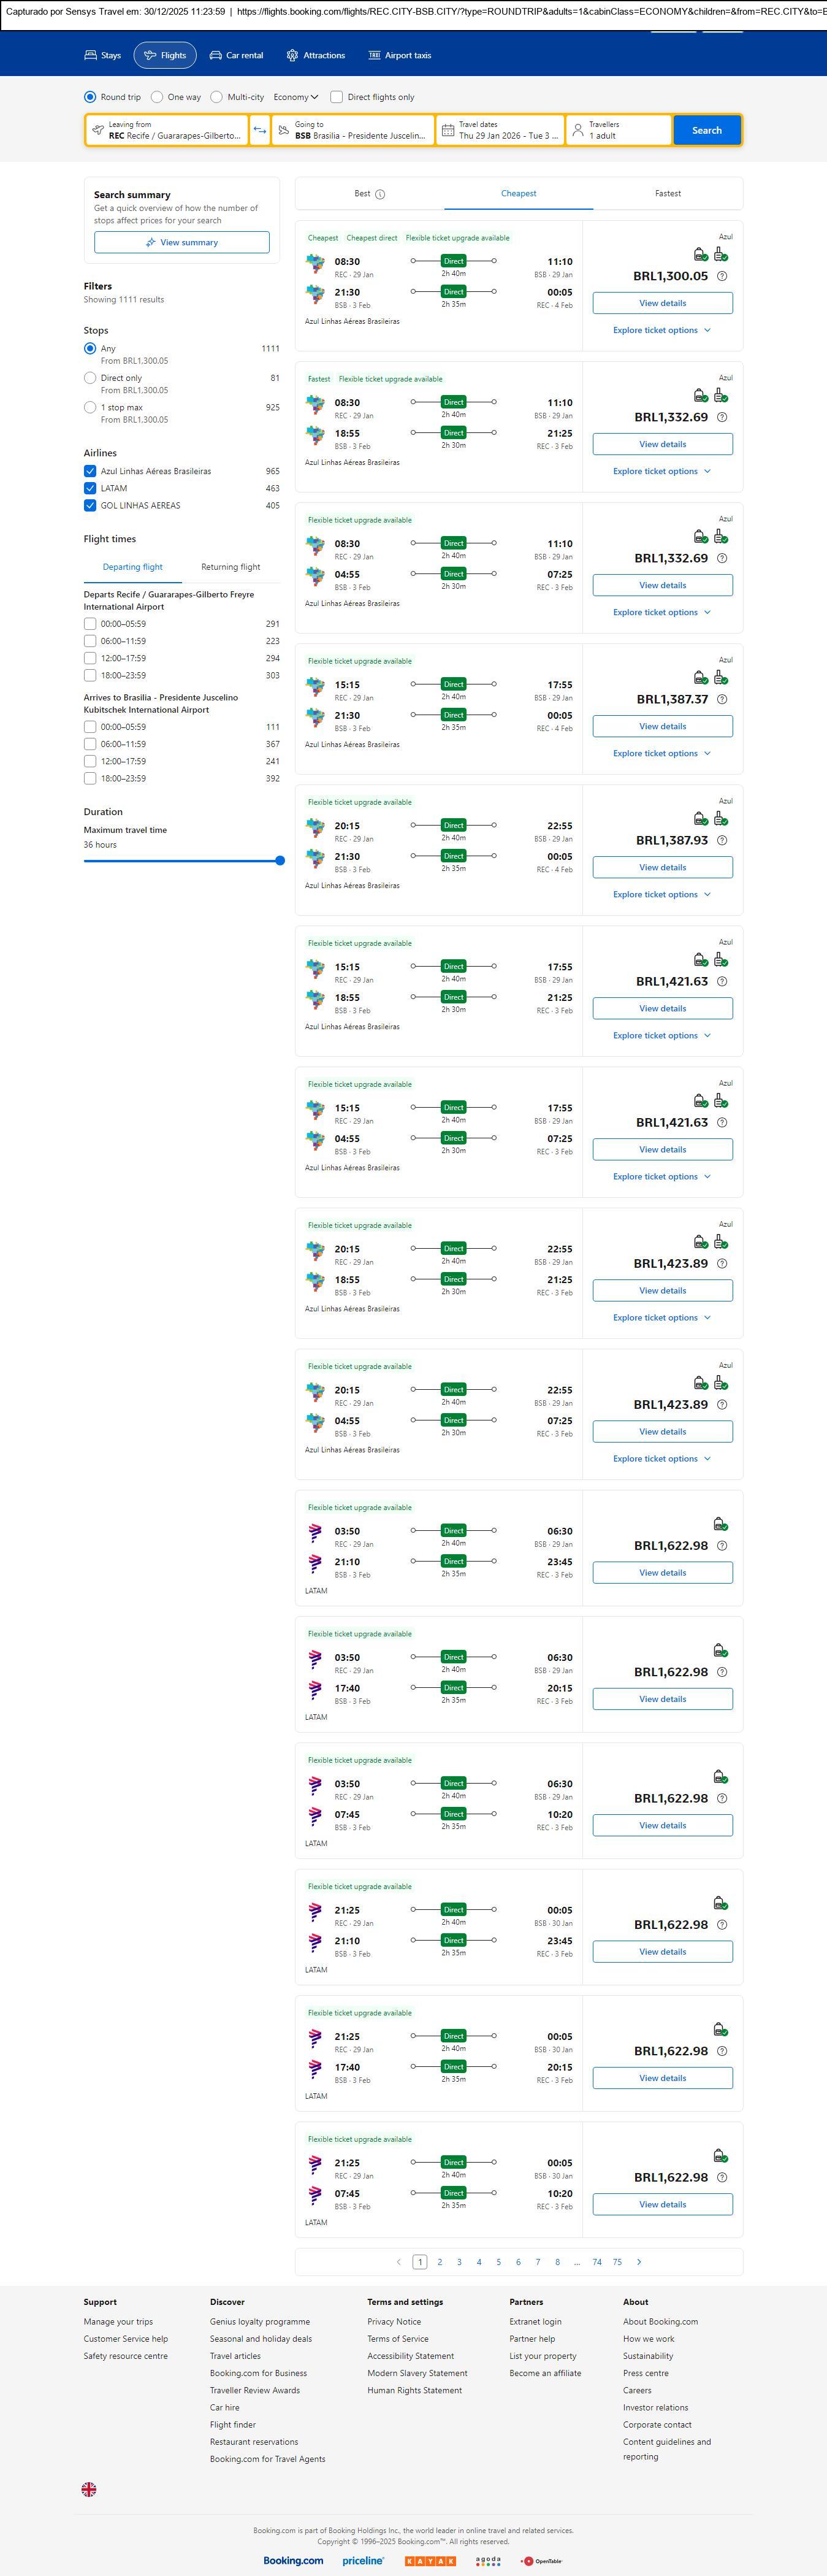Open the Travellers 1 adult selector
The image size is (827, 2576).
(x=618, y=130)
